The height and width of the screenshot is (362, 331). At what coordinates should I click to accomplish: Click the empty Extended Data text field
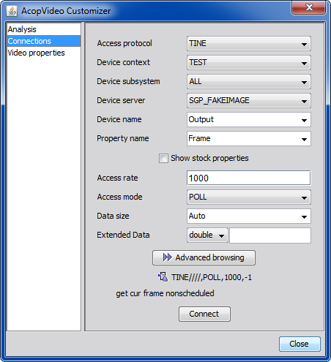click(270, 235)
